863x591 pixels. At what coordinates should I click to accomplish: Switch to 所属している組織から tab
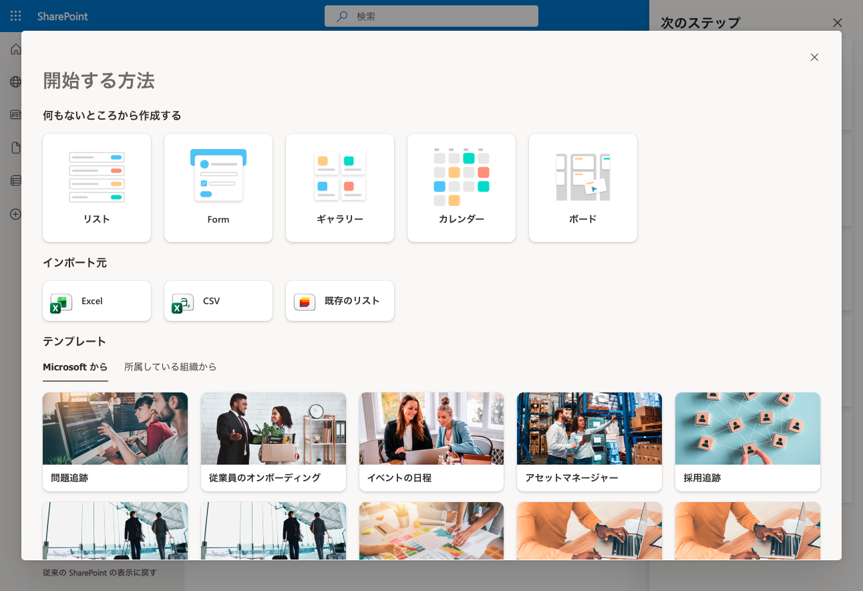point(170,367)
